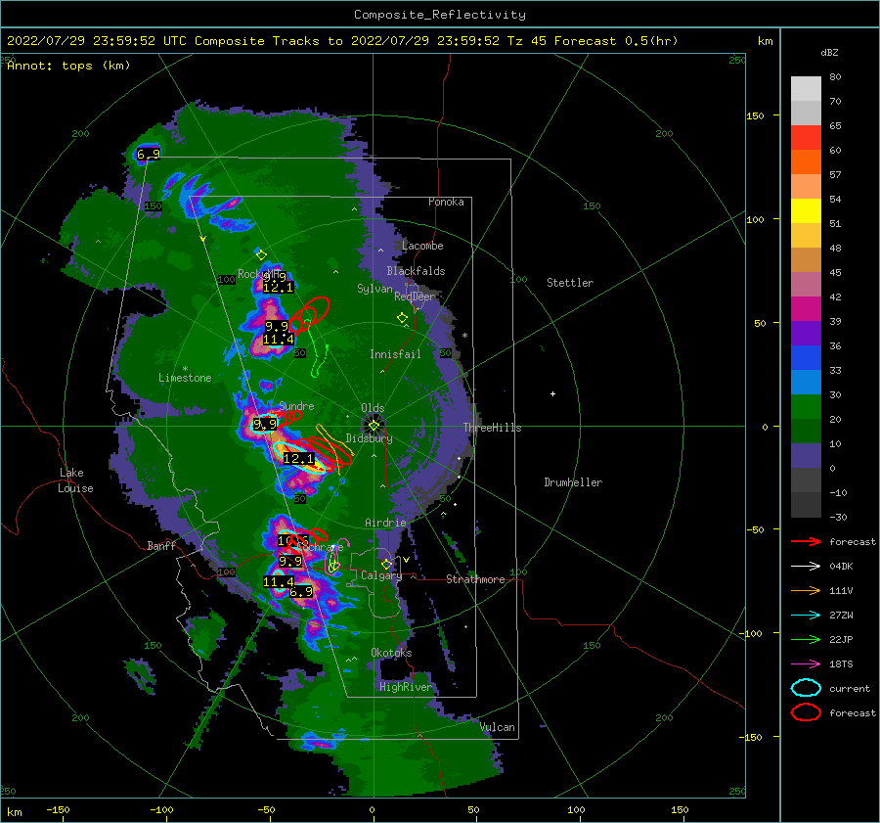
Task: Click the Vulcan label
Action: tap(498, 727)
